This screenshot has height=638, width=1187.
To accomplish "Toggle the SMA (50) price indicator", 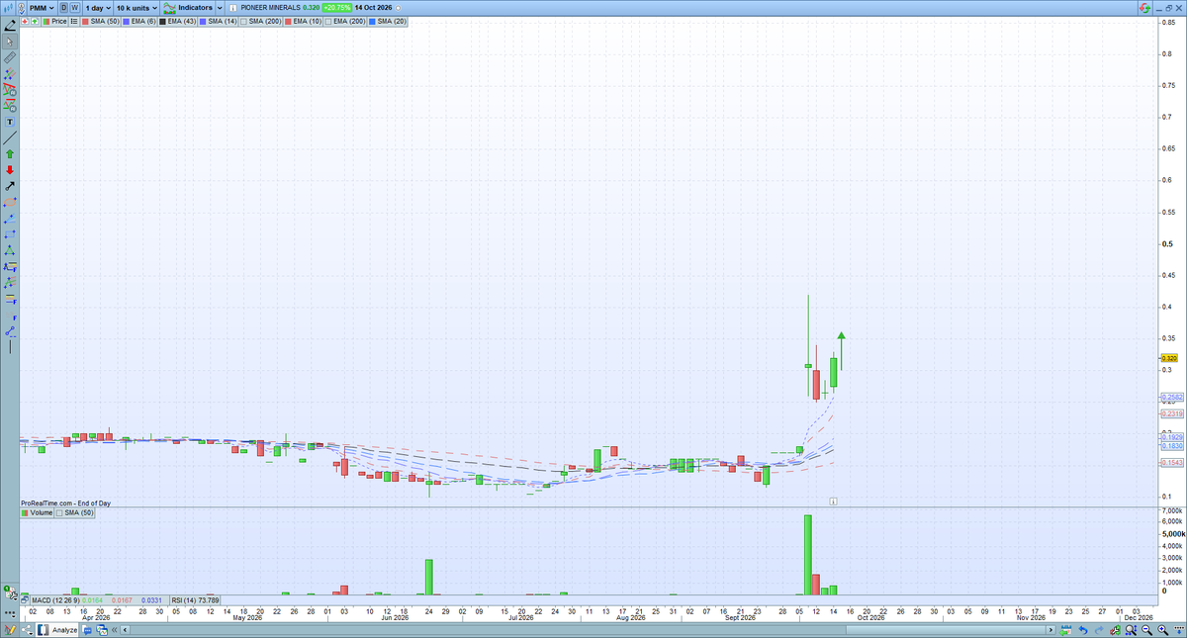I will 100,21.
